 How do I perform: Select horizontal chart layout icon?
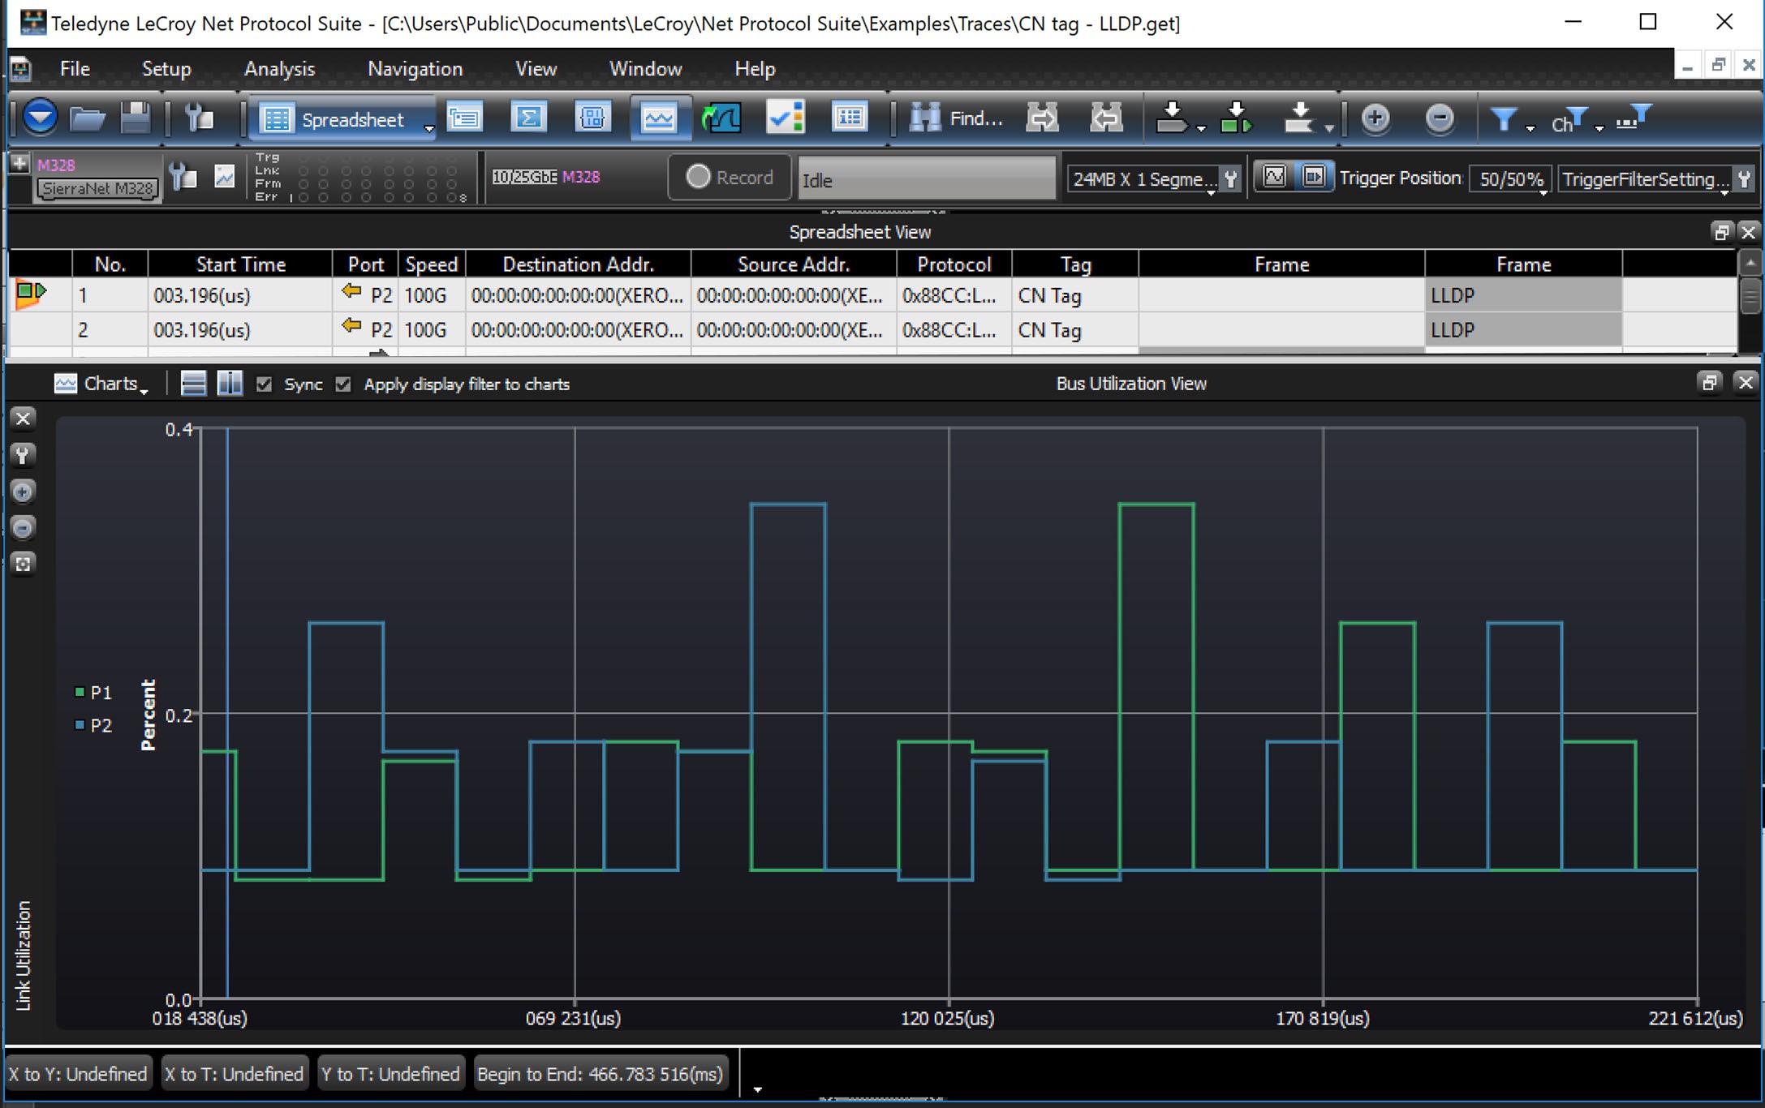[193, 384]
